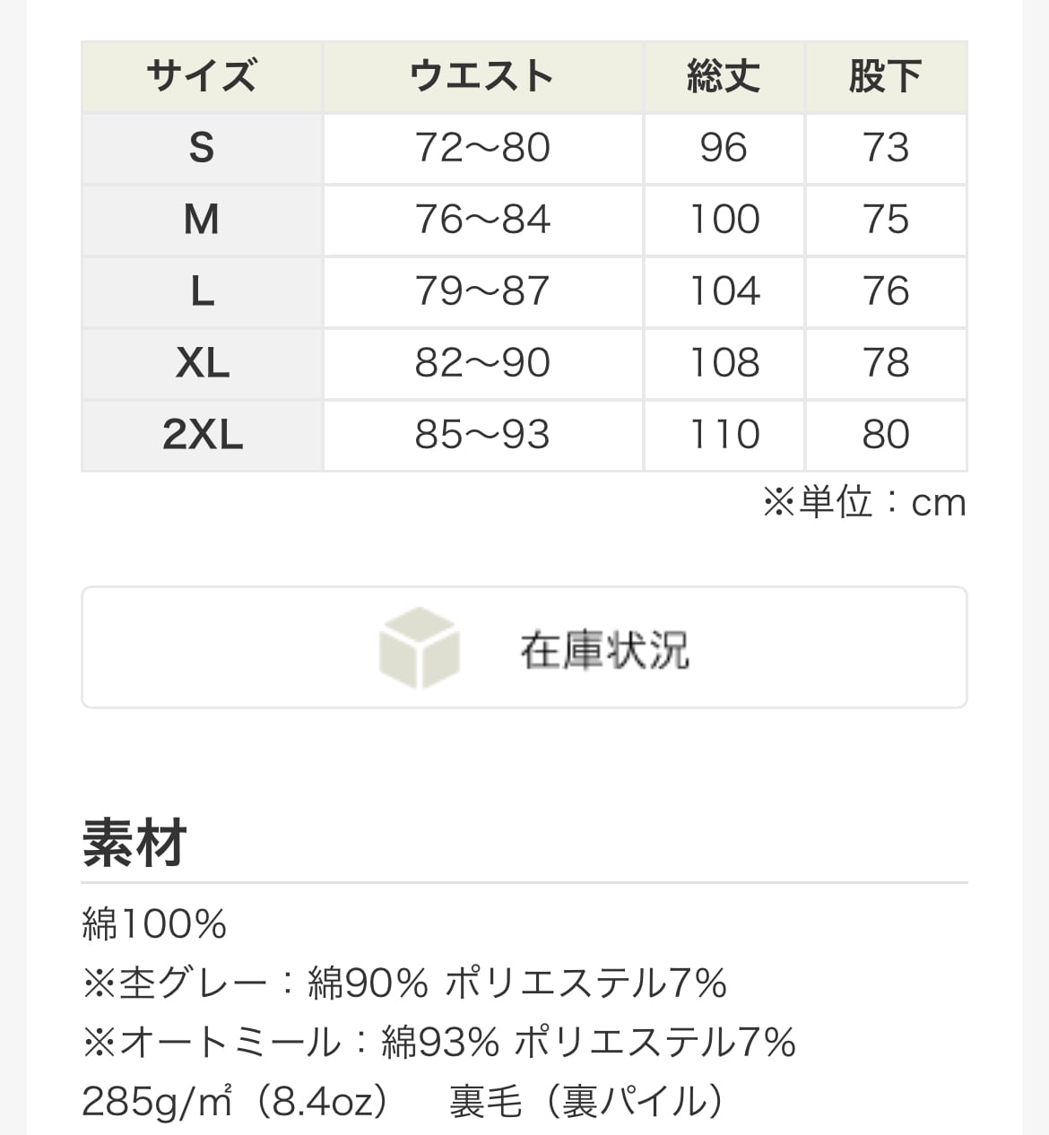This screenshot has height=1135, width=1049.
Task: Select the 2XL size row label
Action: coord(202,435)
